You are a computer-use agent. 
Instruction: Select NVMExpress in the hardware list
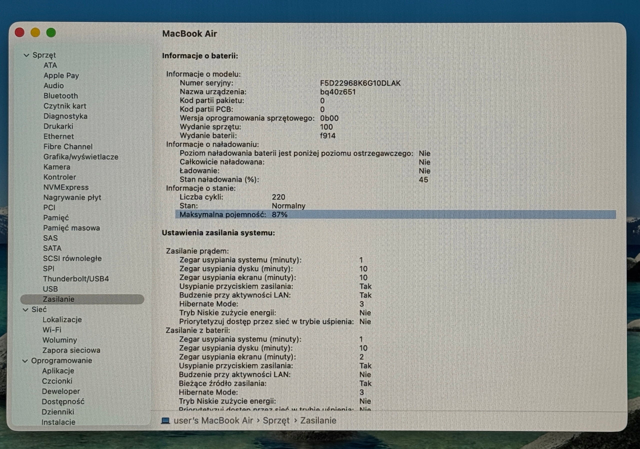[x=66, y=187]
